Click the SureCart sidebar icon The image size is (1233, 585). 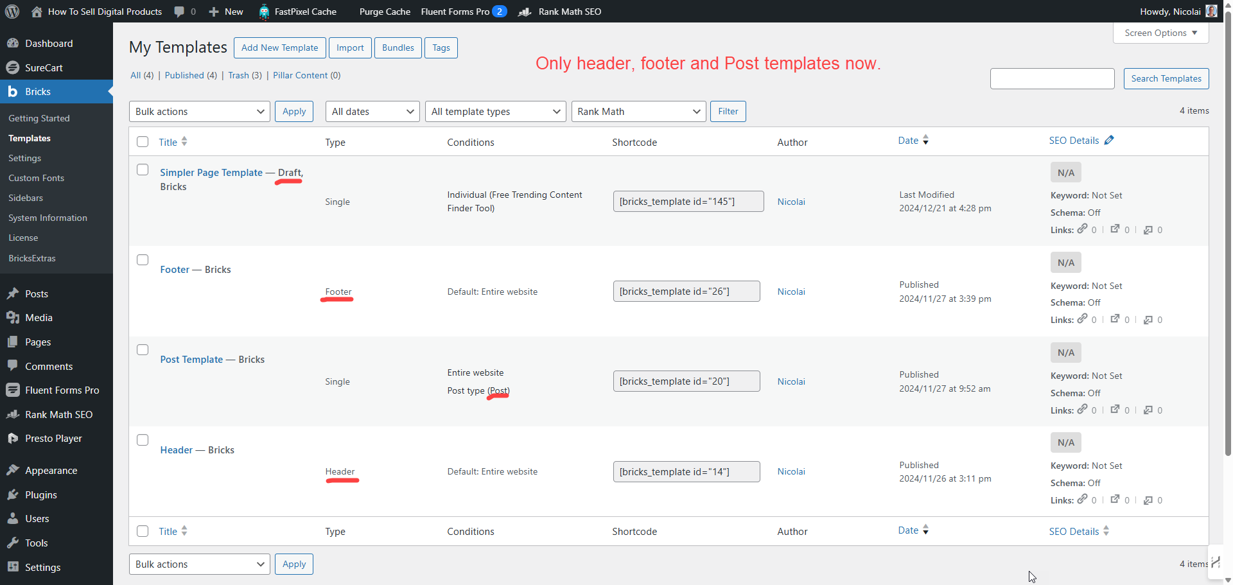[x=13, y=67]
